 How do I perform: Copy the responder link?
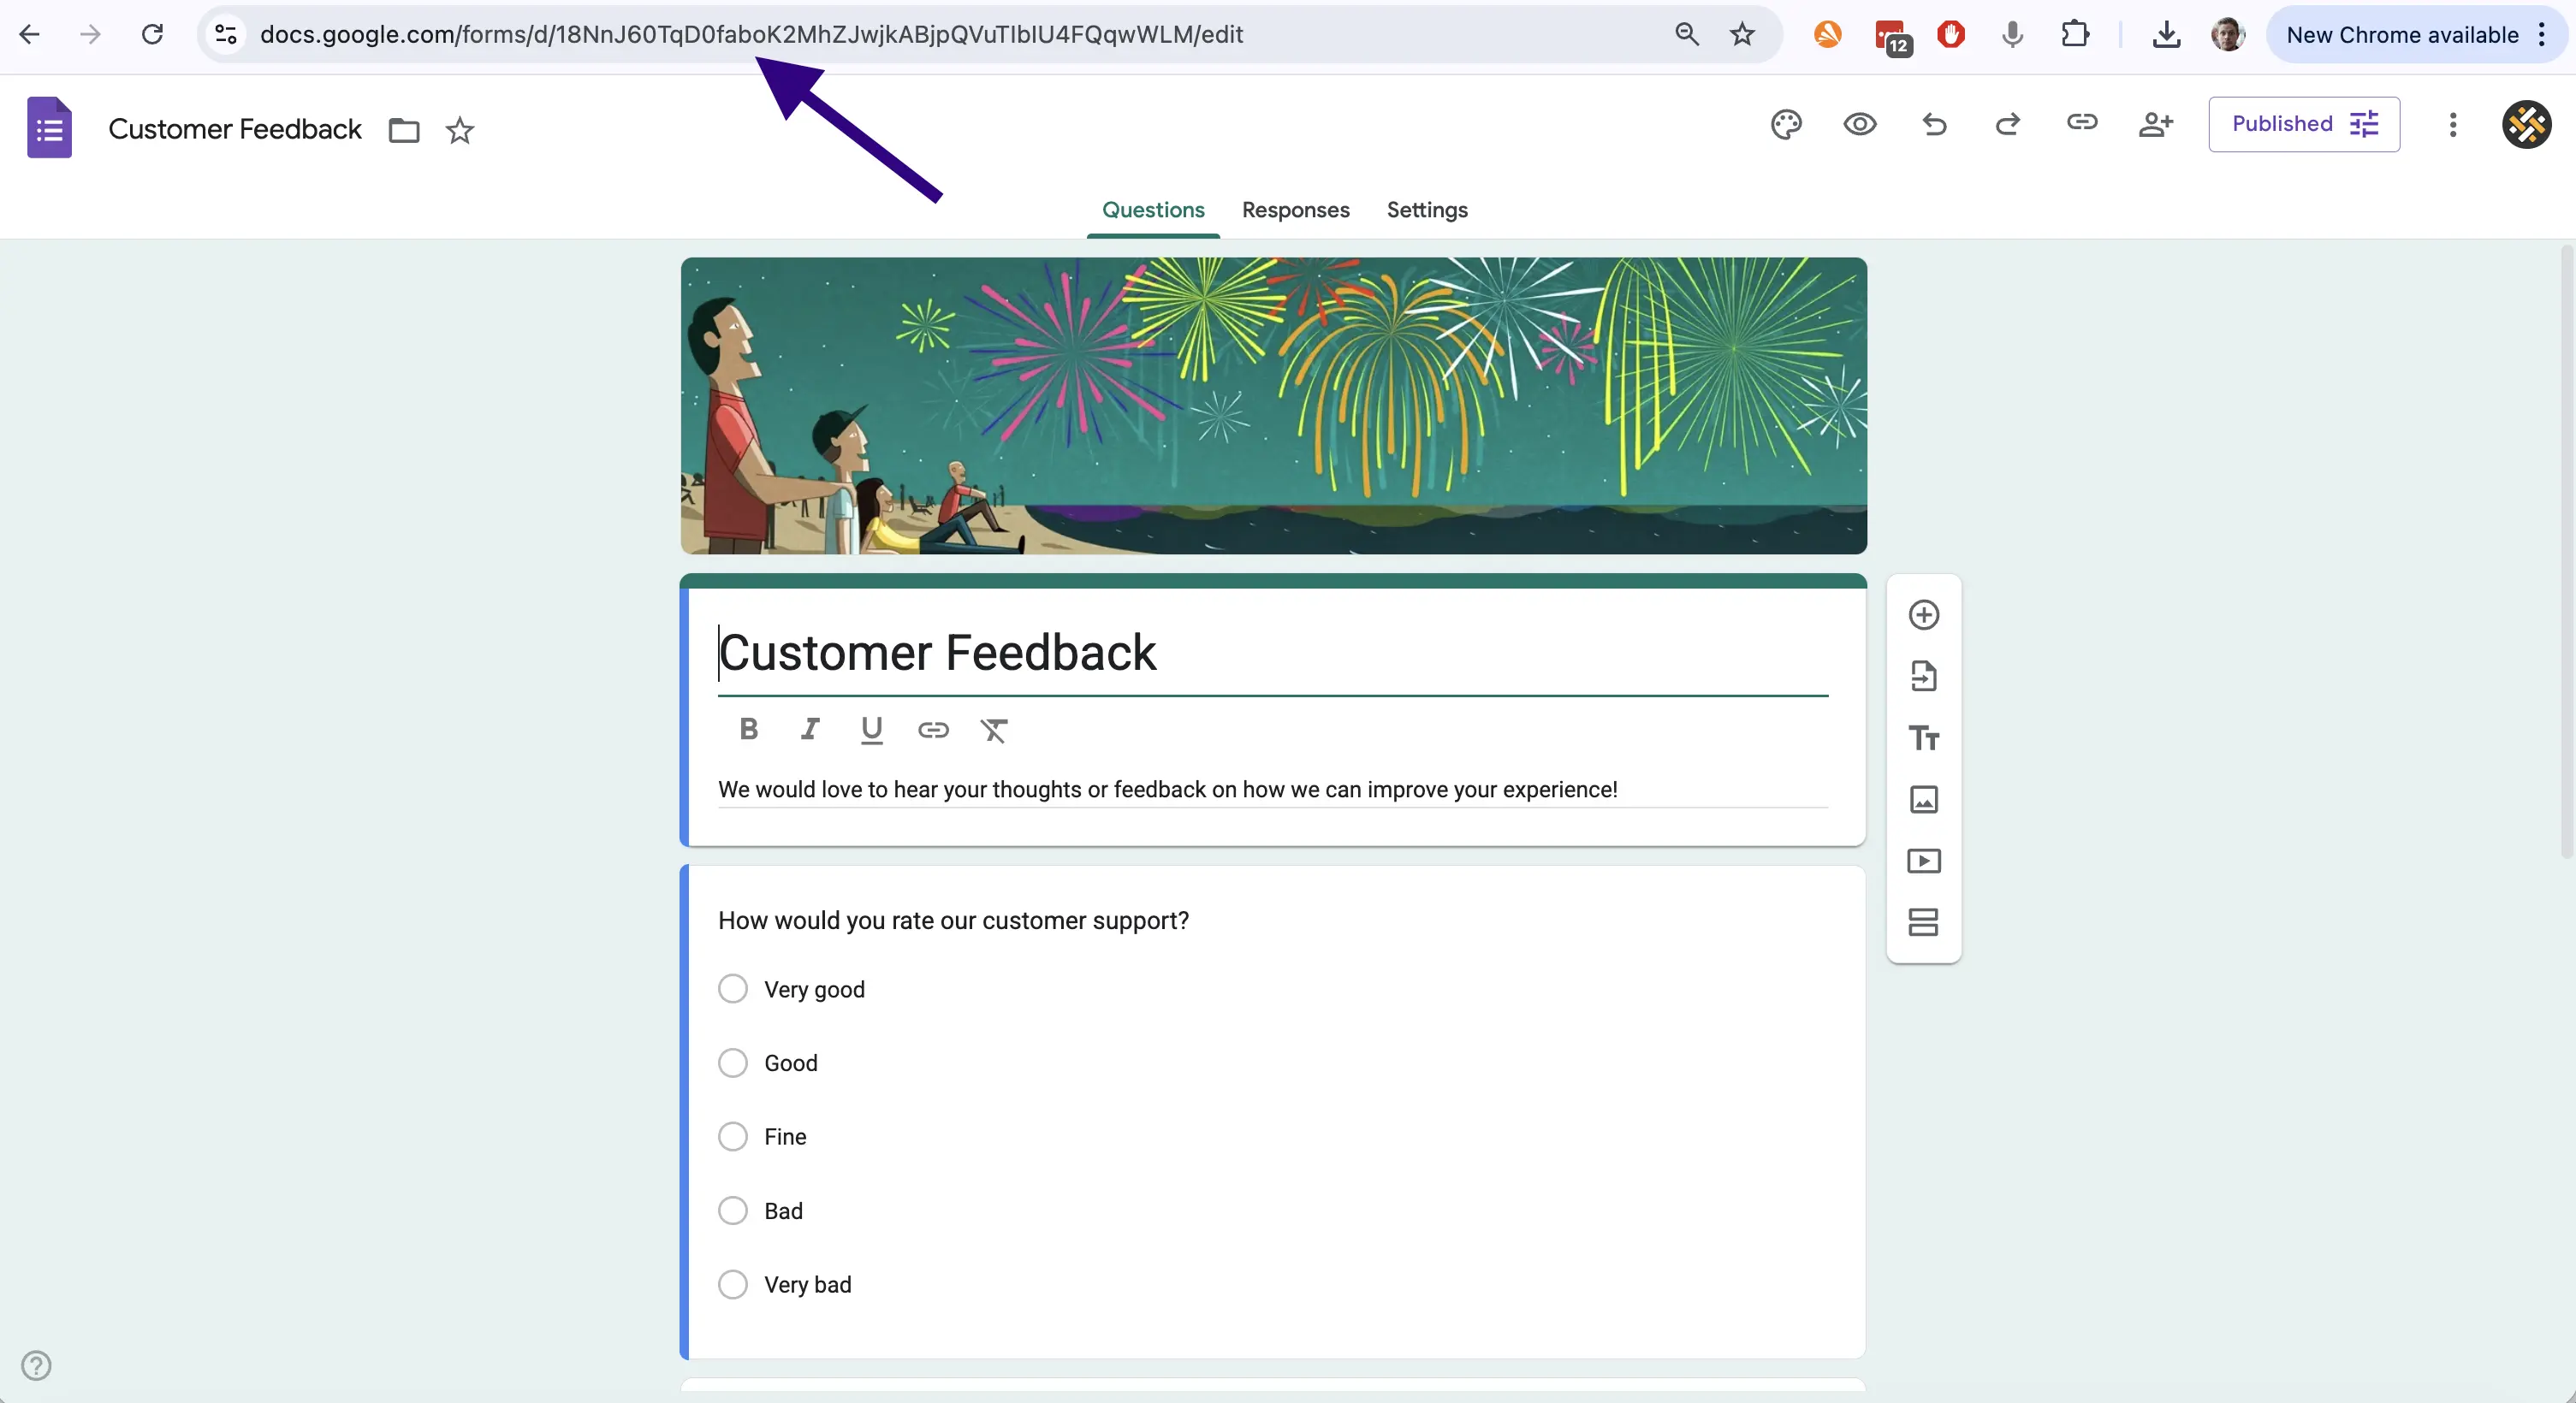[2083, 124]
